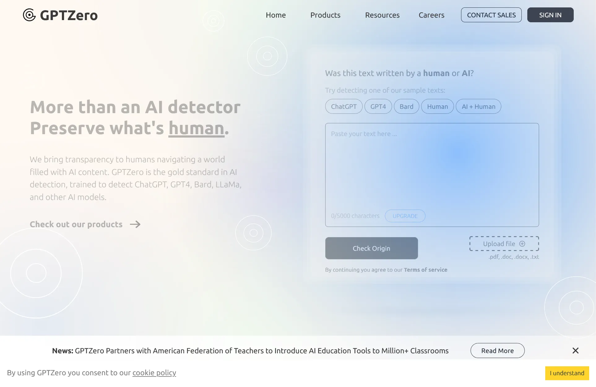This screenshot has height=387, width=596.
Task: Click the Check out our products link
Action: (x=76, y=224)
